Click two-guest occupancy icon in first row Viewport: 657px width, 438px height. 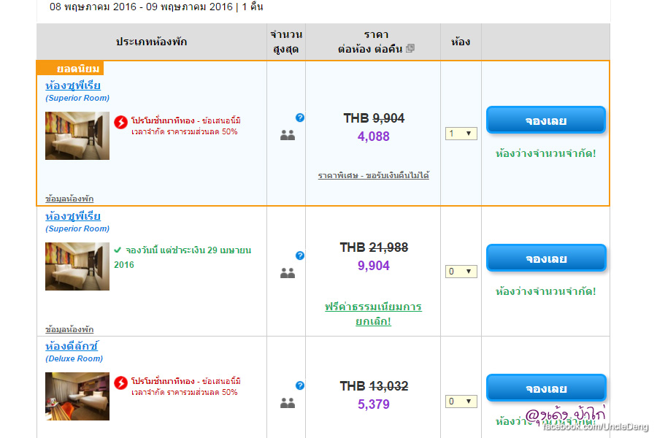288,135
